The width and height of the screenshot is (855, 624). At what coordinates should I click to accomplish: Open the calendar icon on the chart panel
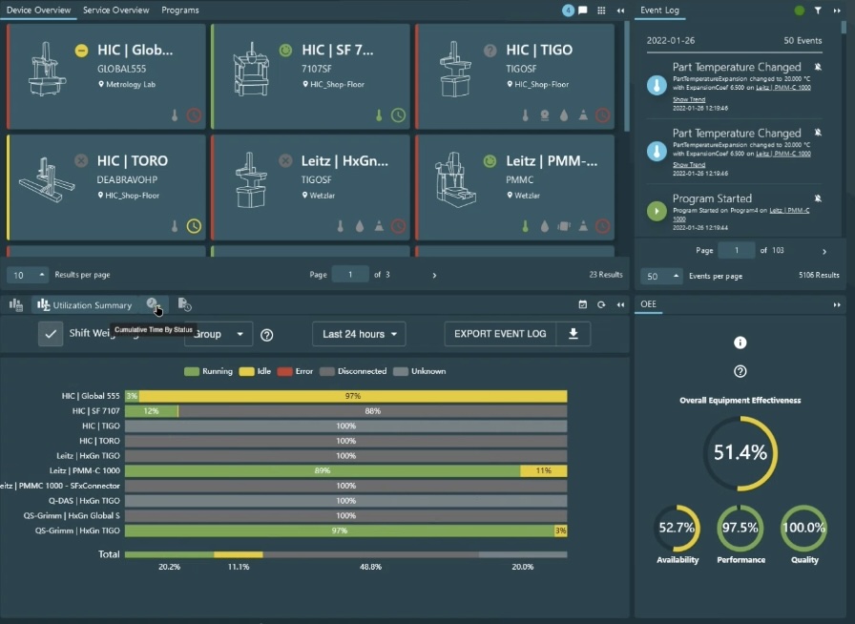(584, 303)
